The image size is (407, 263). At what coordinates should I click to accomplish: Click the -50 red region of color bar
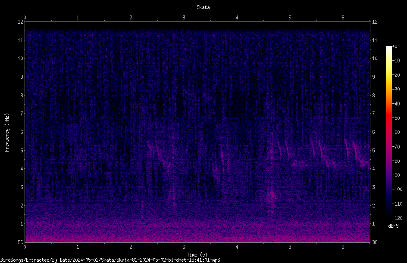click(x=388, y=118)
